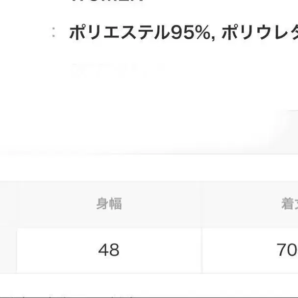Select the 48 measurement cell
Screen dimensions: 298x298
[x=109, y=250]
